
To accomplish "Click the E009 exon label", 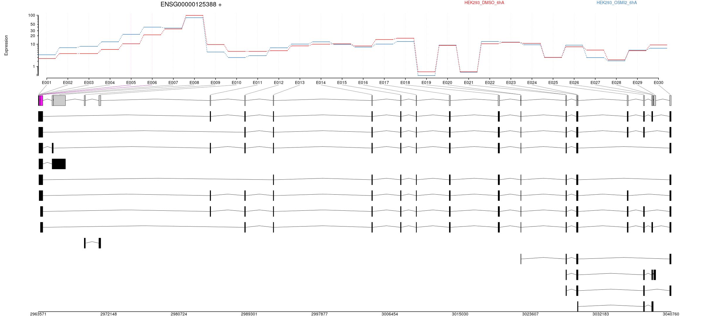I will click(215, 83).
